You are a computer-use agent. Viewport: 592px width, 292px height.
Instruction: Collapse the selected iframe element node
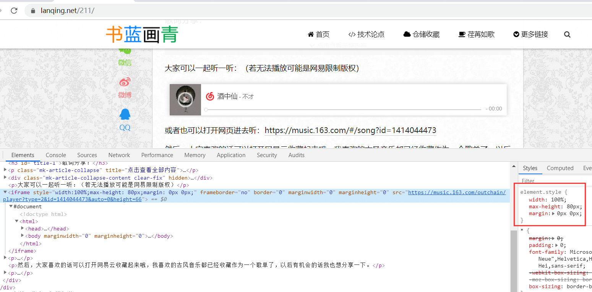tap(5, 192)
